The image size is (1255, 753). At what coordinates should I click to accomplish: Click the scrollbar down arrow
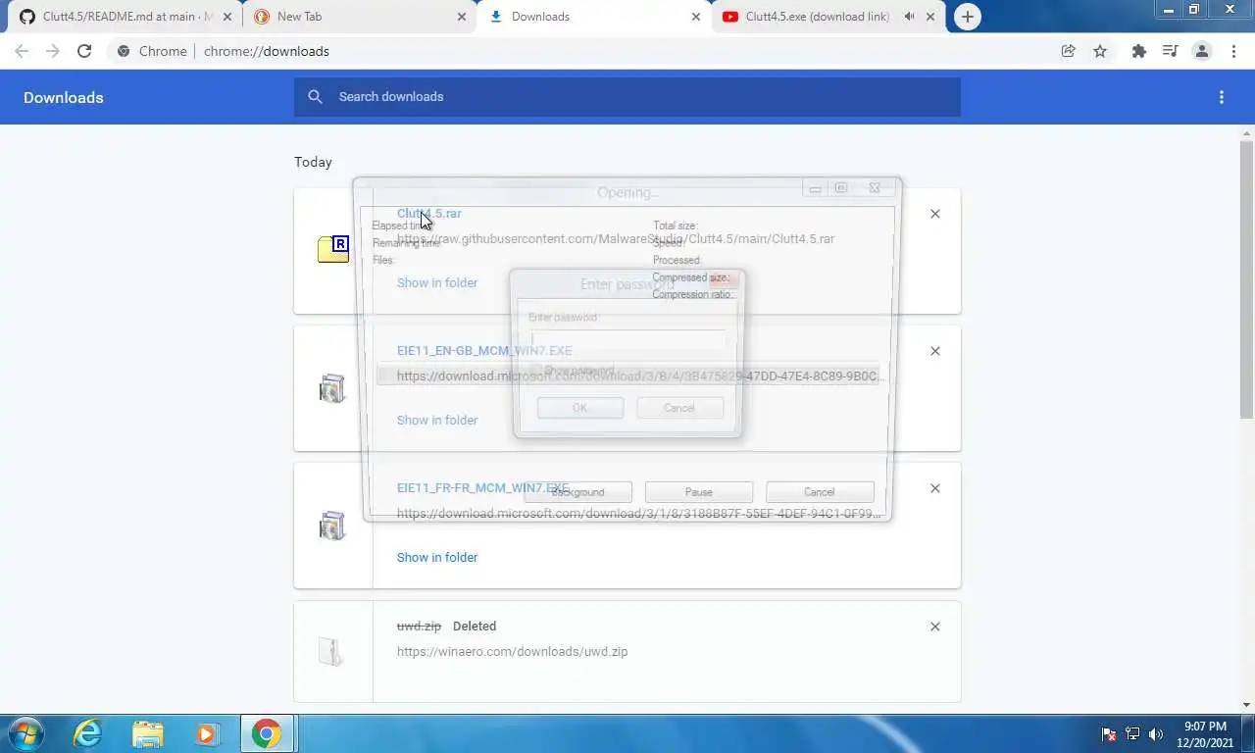[1246, 705]
